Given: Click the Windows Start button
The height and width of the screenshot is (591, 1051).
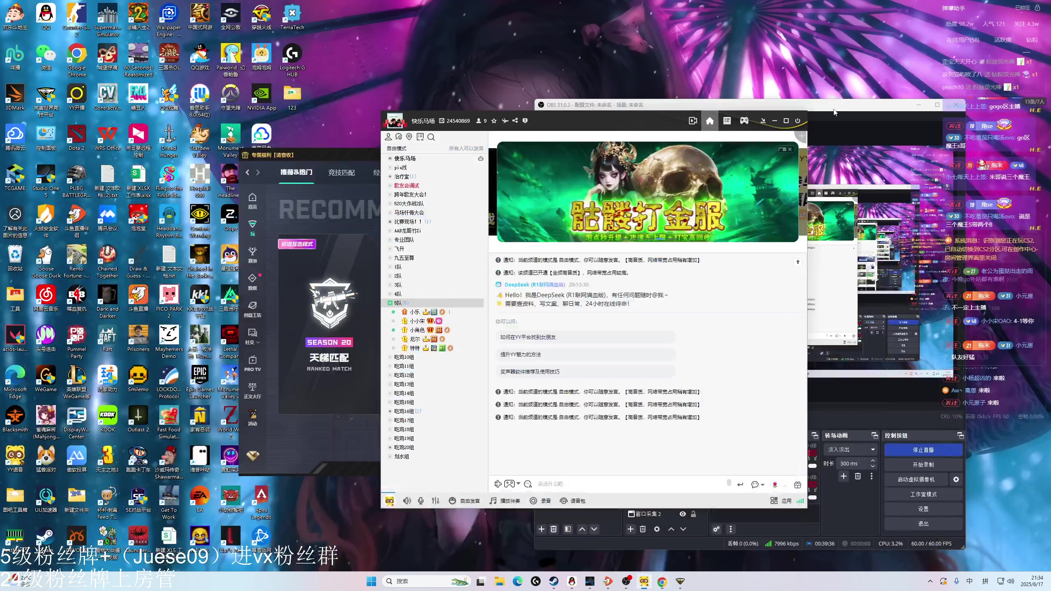Looking at the screenshot, I should tap(371, 581).
